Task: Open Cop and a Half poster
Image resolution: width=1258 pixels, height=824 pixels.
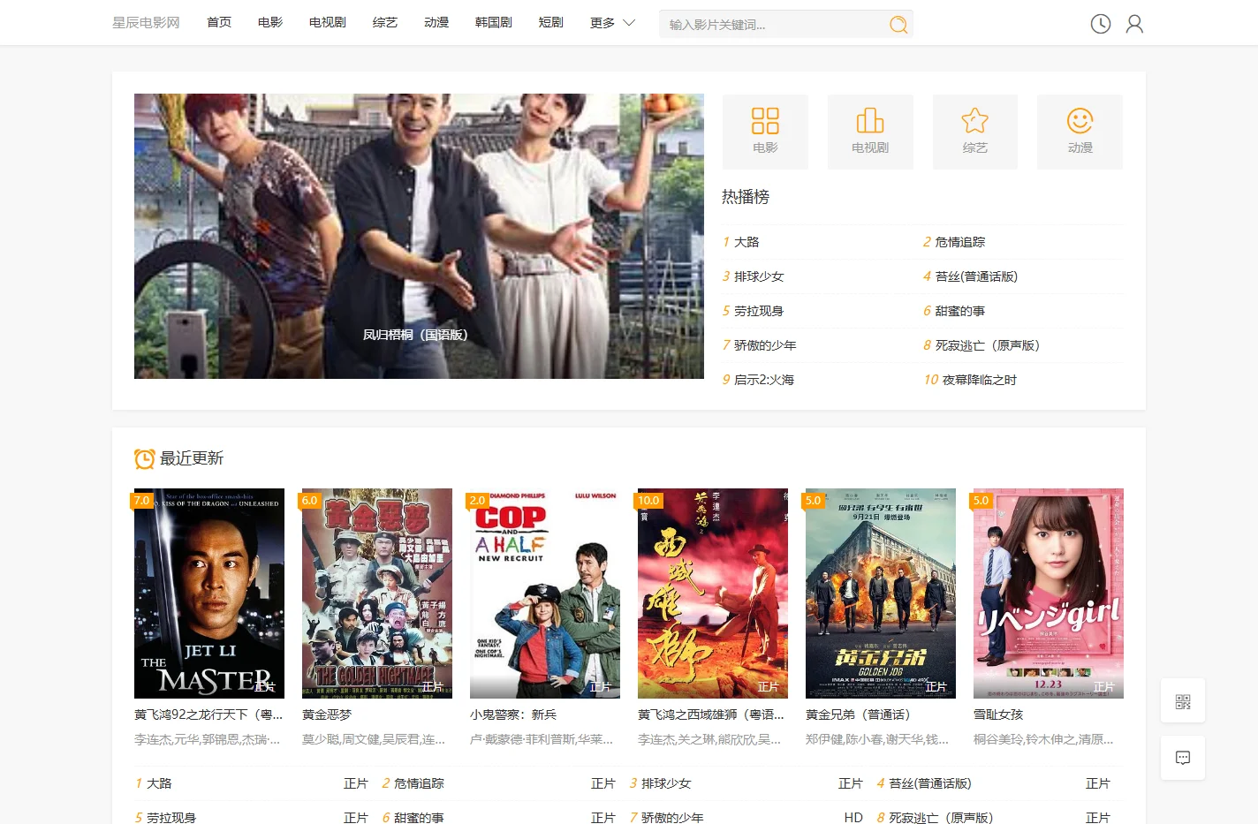Action: coord(545,593)
